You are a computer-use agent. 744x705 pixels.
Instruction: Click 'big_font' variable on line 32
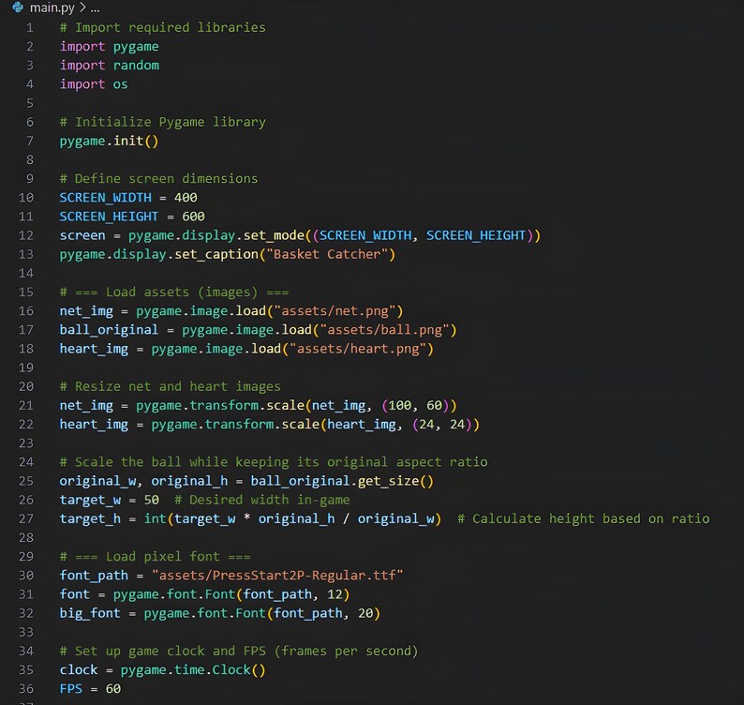click(90, 613)
